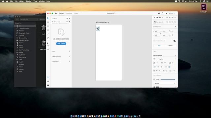Select the trash icon in symbols window
The height and width of the screenshot is (118, 211).
(43, 28)
